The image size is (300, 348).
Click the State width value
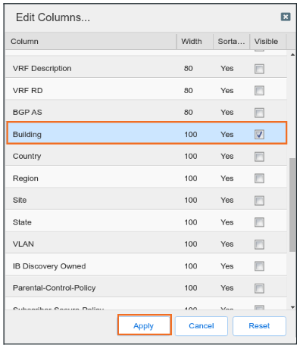tap(191, 222)
